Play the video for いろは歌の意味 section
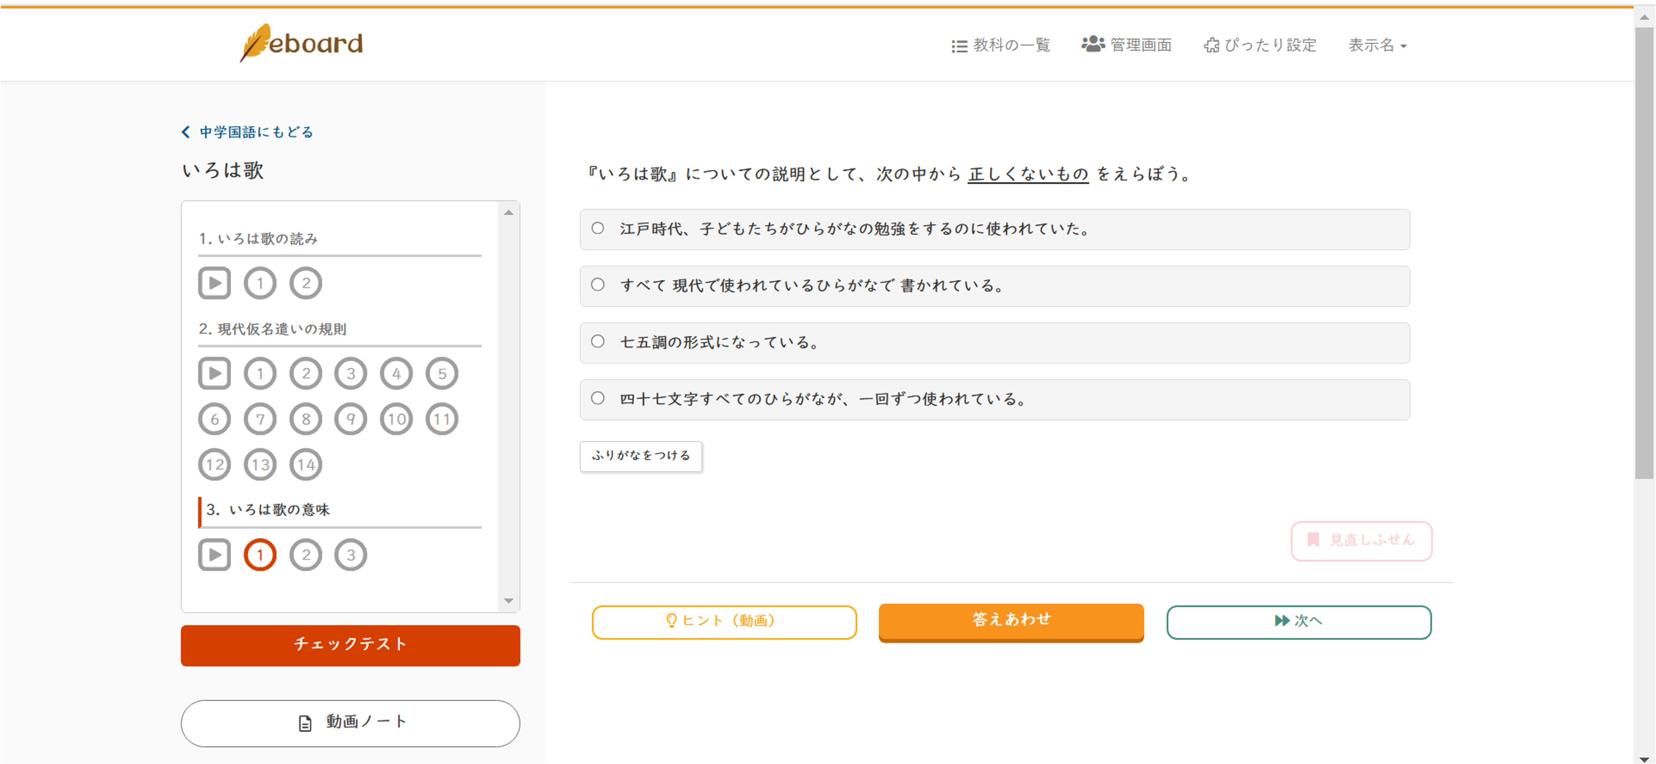The width and height of the screenshot is (1656, 764). [214, 555]
